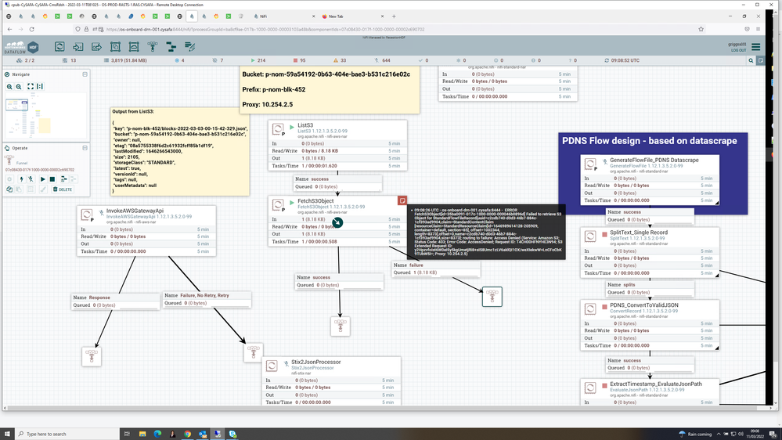Click the enable lightning icon in Operate panel
Viewport: 782px width, 440px height.
tap(21, 179)
